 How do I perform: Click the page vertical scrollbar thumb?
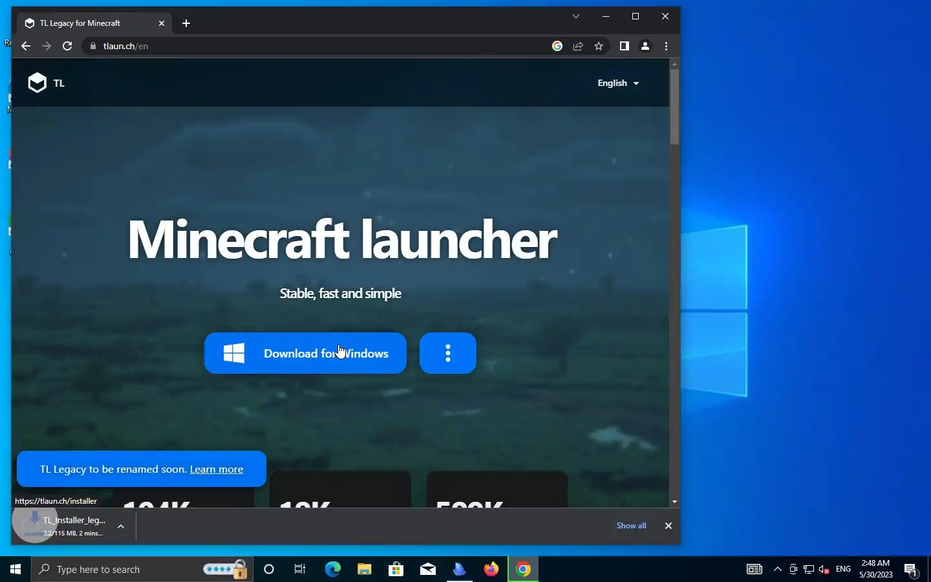[x=674, y=107]
